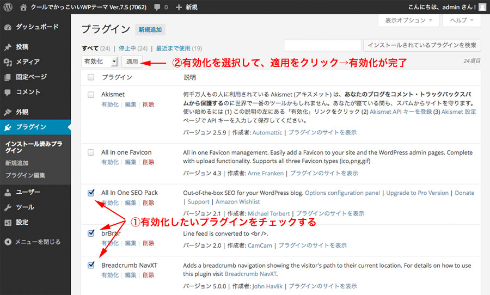This screenshot has width=490, height=295.
Task: Click the home icon in admin bar
Action: point(23,7)
